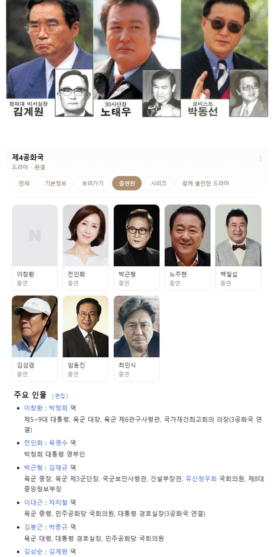This screenshot has width=278, height=557.
Task: Select the 전체 tab
Action: point(24,183)
